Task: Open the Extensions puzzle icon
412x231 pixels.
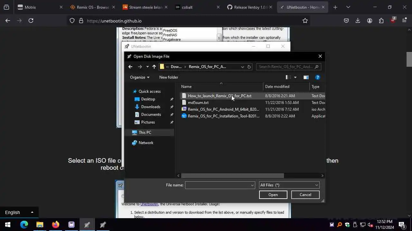Action: click(381, 21)
